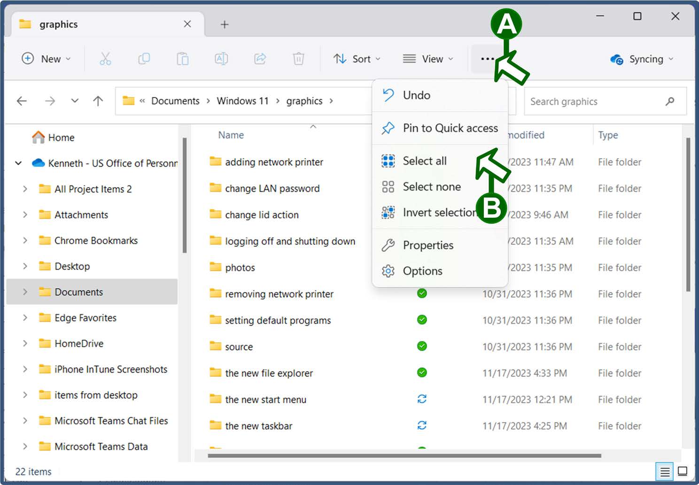Click Documents in the breadcrumb path

coord(175,101)
